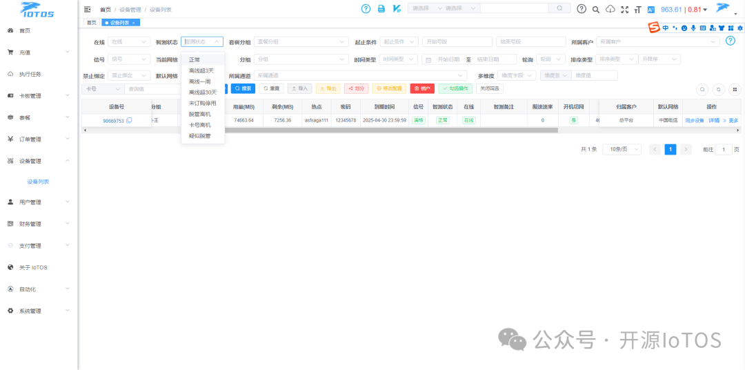
Task: Open 卡板管理 in the sidebar
Action: (39, 95)
